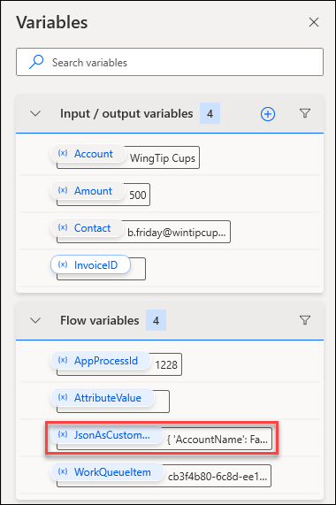Image resolution: width=336 pixels, height=505 pixels.
Task: Click the Search variables field
Action: pos(170,62)
